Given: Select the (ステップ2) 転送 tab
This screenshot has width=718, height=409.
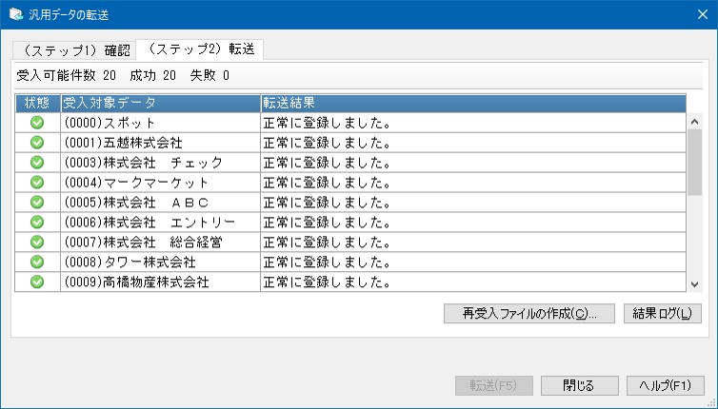Looking at the screenshot, I should pos(199,49).
